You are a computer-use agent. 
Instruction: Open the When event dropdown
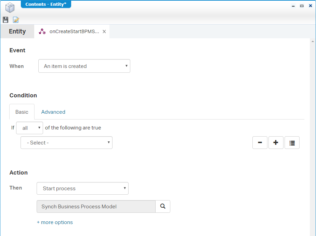click(x=84, y=66)
